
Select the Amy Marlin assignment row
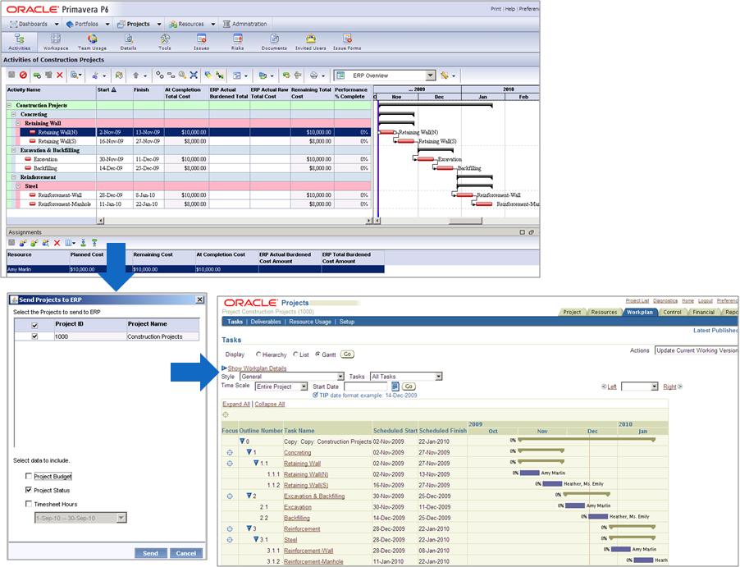pos(195,269)
